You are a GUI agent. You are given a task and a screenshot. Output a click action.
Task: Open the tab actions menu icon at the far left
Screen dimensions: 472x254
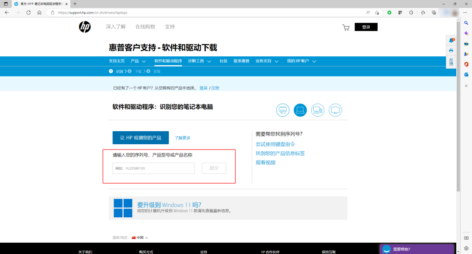click(6, 4)
